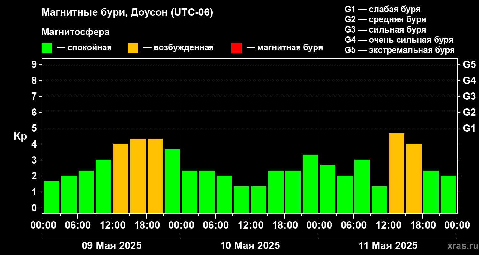
Task: Click the '09 Мая 2025' date label
Action: pyautogui.click(x=112, y=246)
